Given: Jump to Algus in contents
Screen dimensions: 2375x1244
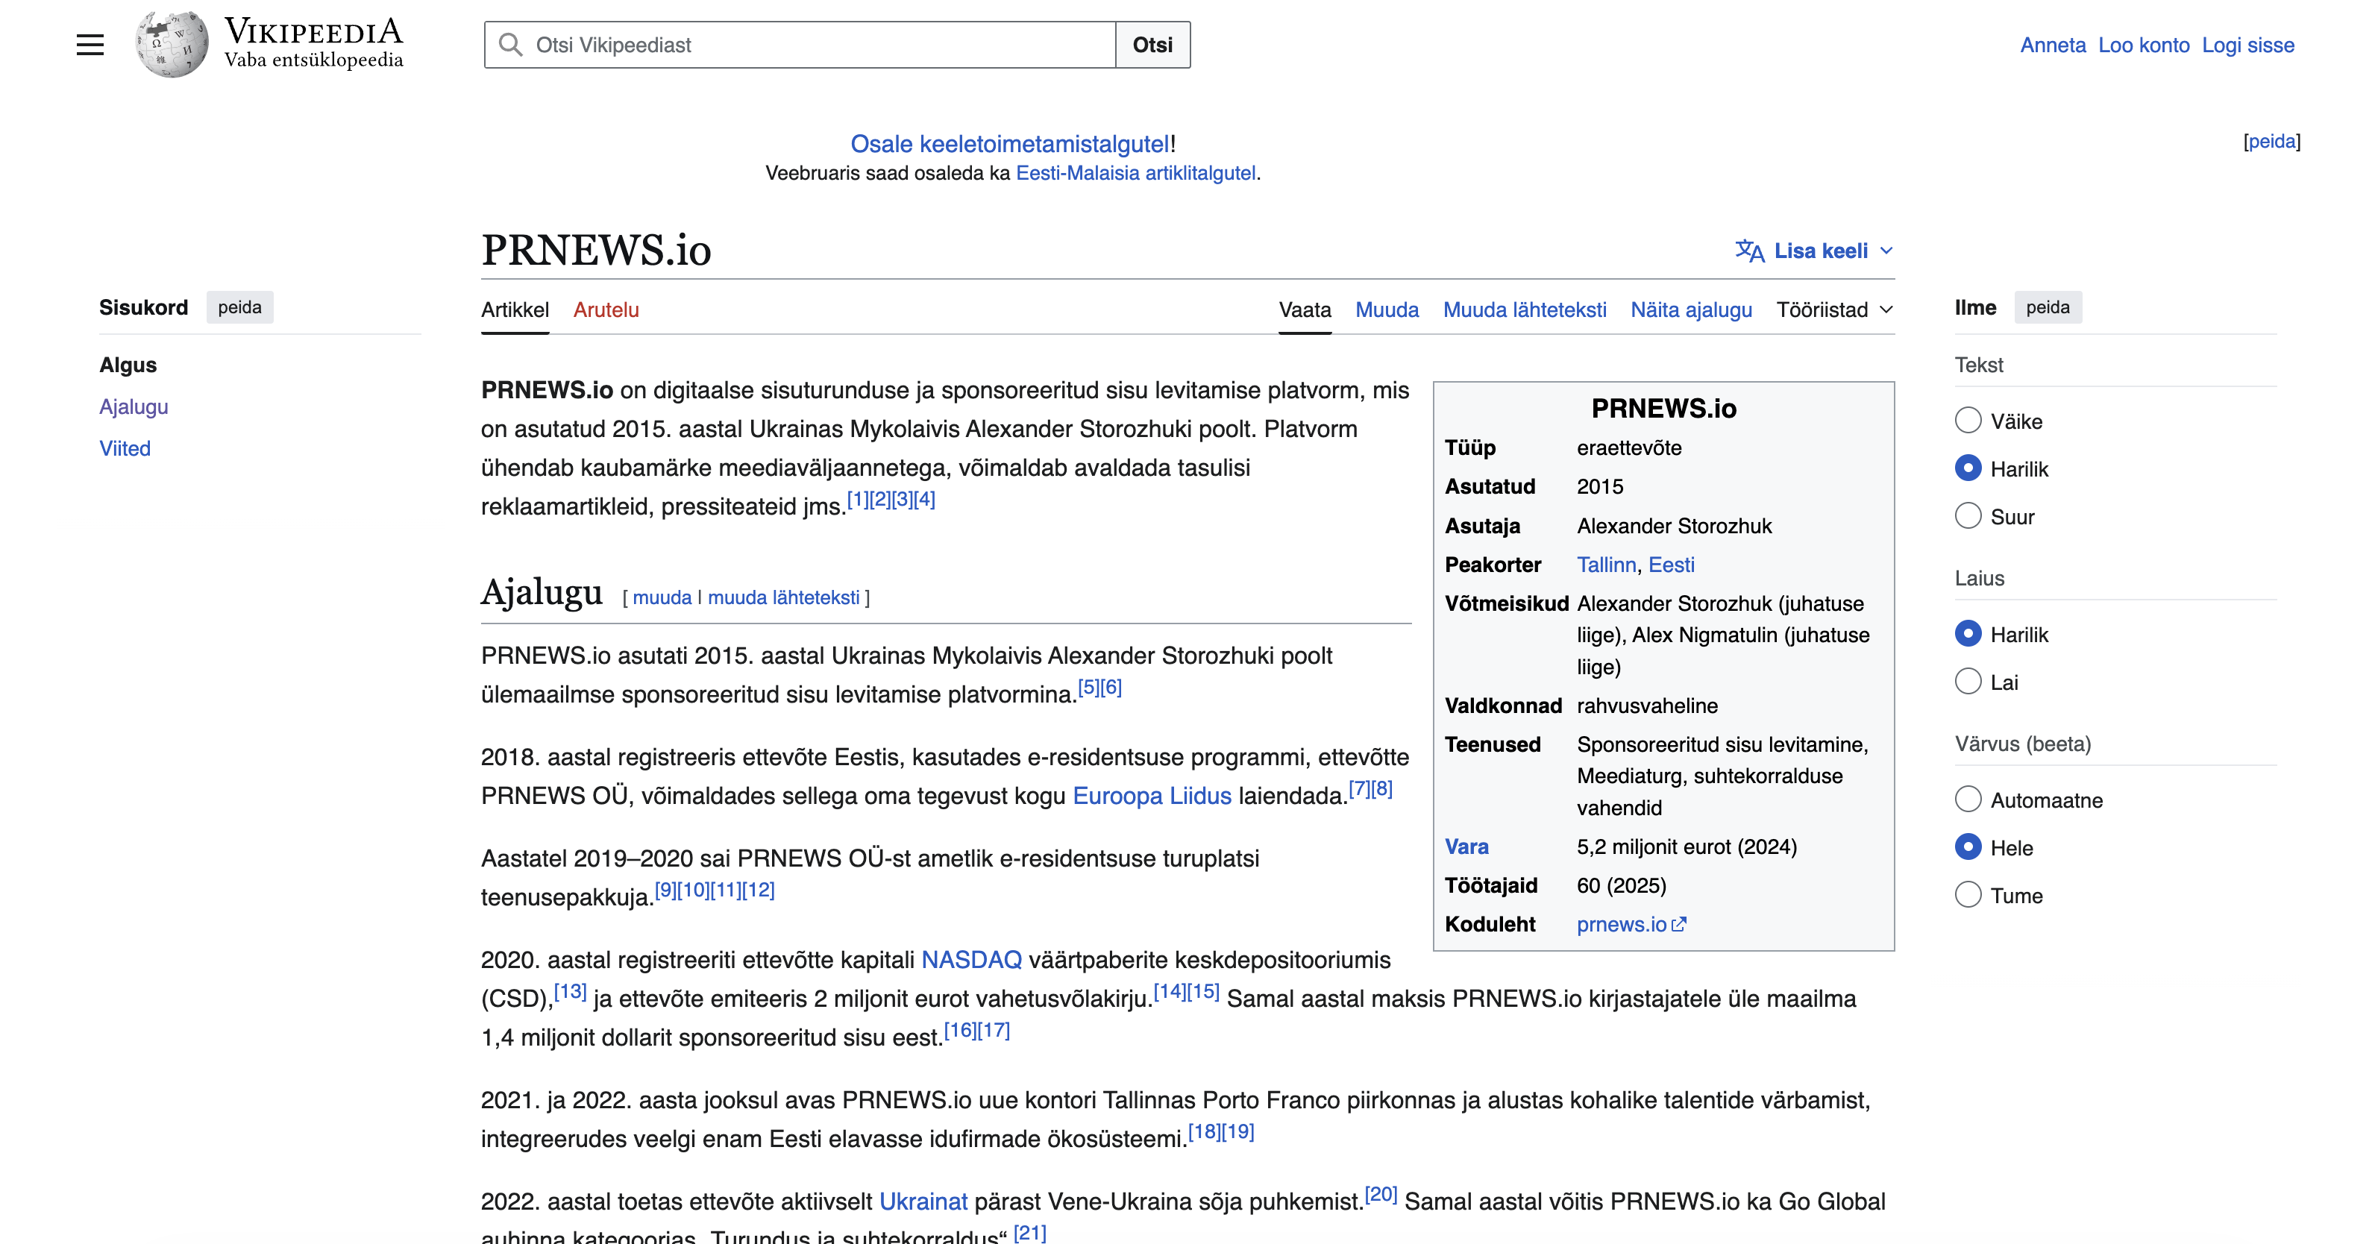Looking at the screenshot, I should point(128,365).
